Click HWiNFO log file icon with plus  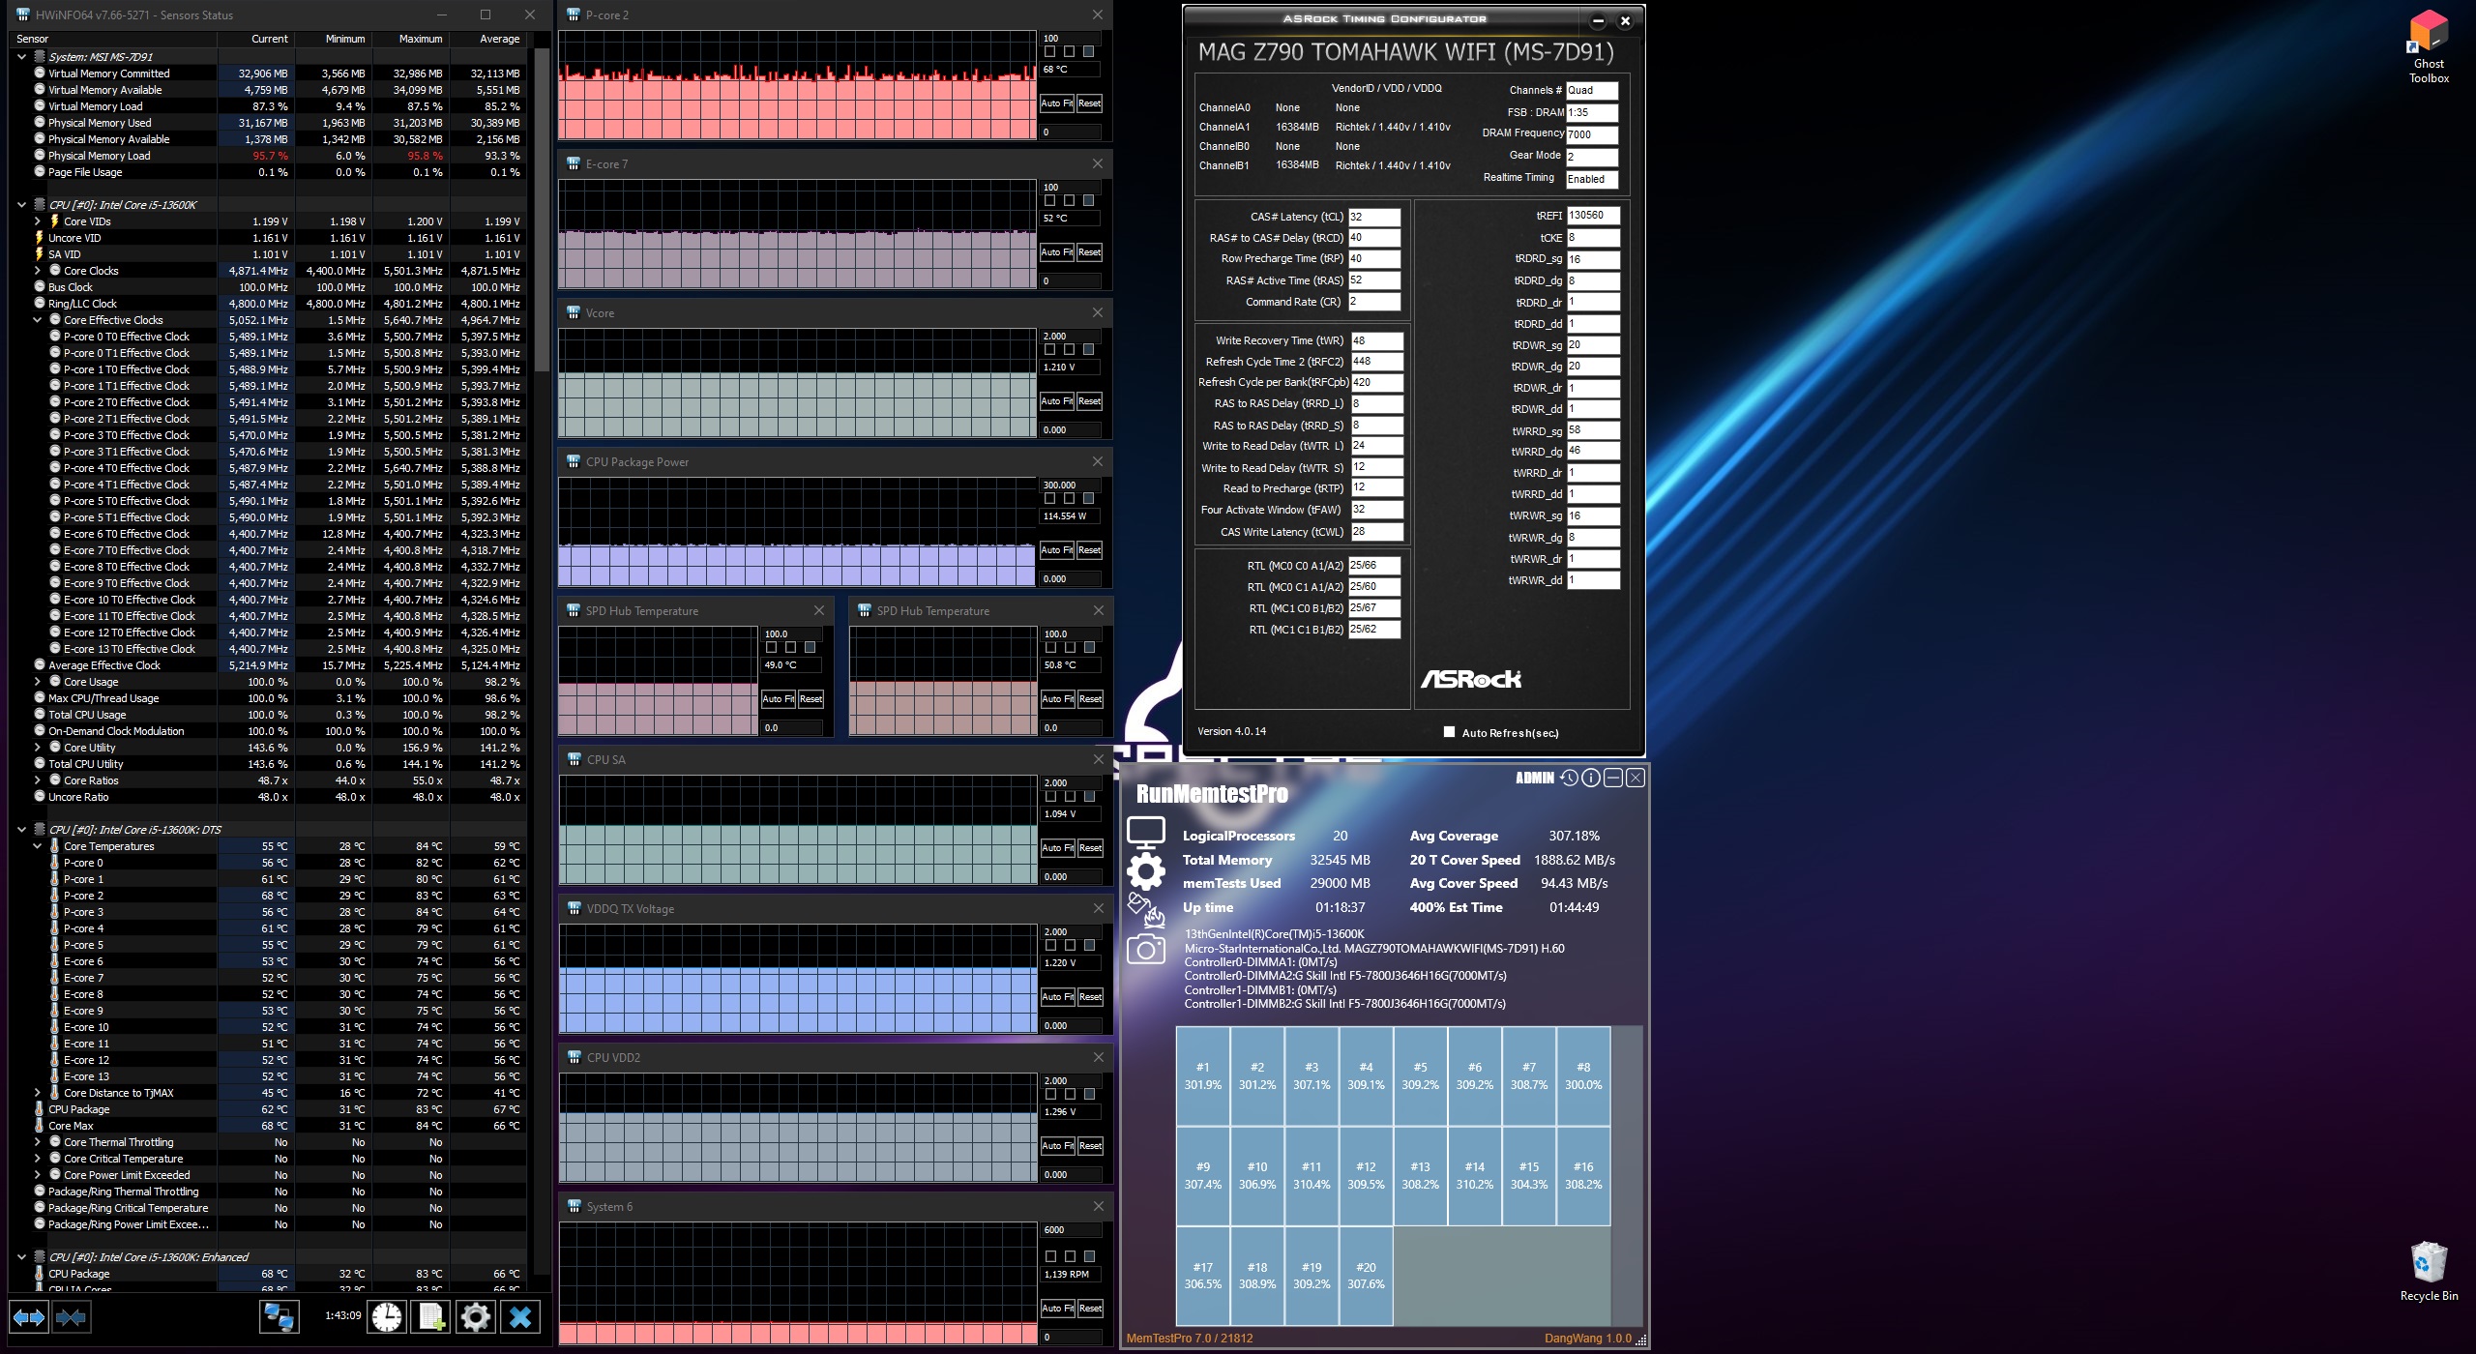[x=430, y=1316]
